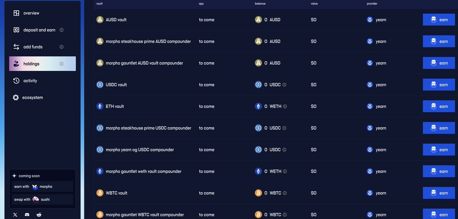
Task: Sort by the apy column header
Action: (201, 3)
